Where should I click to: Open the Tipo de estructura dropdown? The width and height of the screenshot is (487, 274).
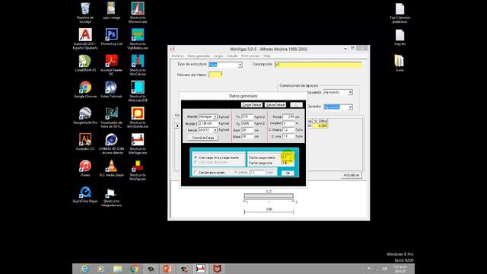(x=240, y=65)
